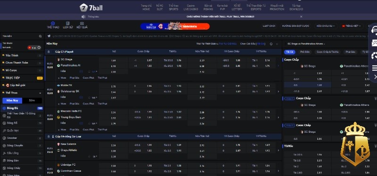Open LIVE CASINO in the top menu
Viewport: 377px width, 176px height.
[x=191, y=8]
